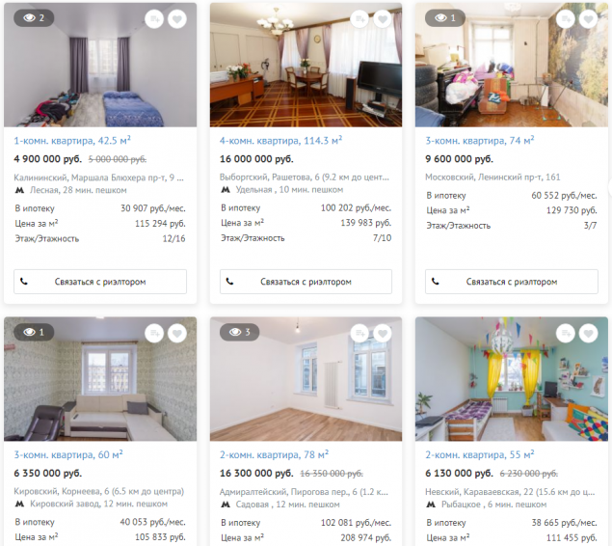Click the view-count eye badge showing 3 views
The width and height of the screenshot is (612, 546).
[239, 333]
